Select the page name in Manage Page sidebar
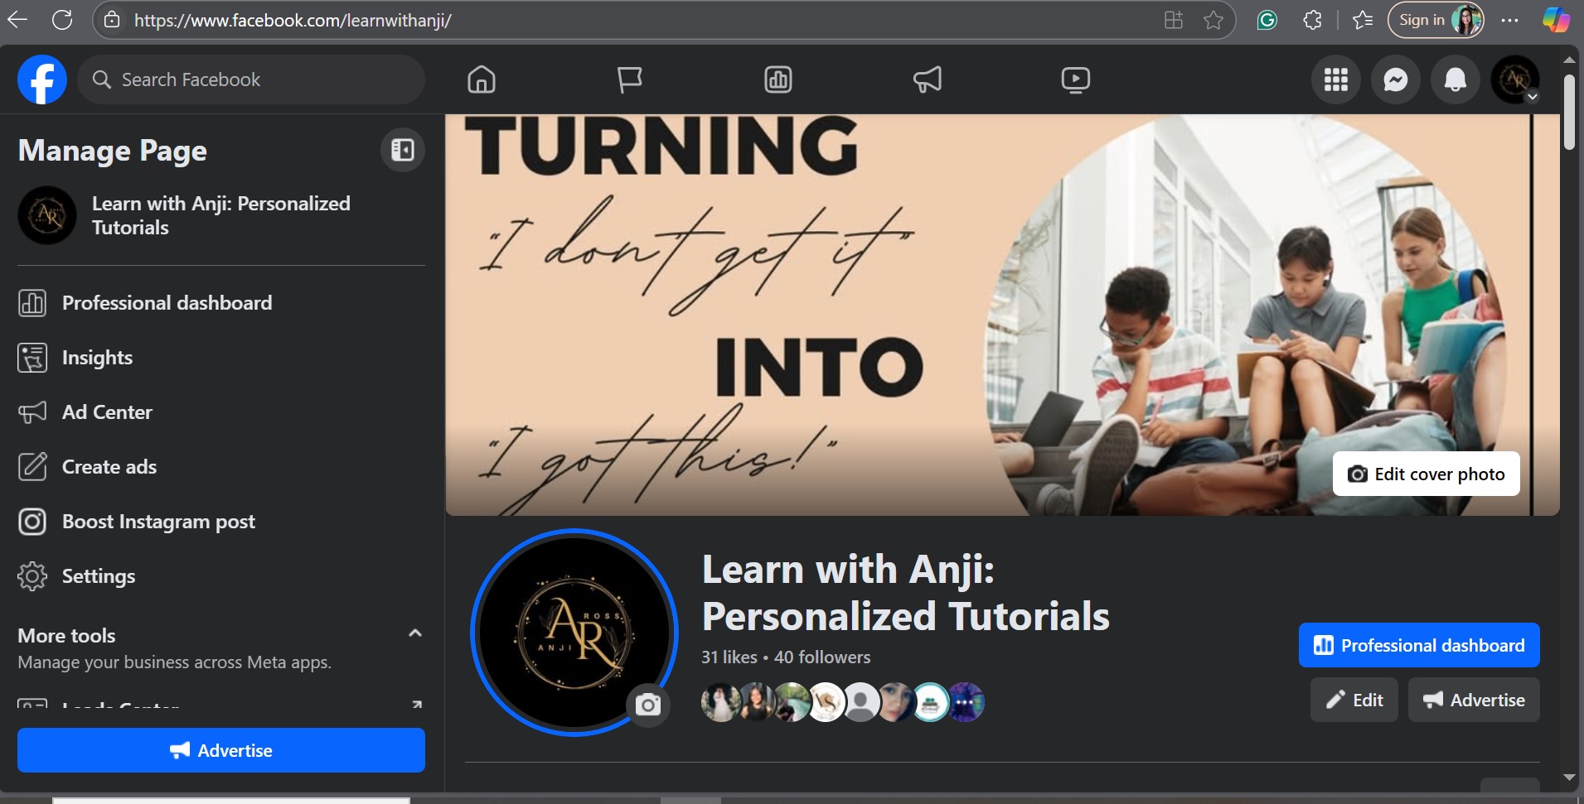Image resolution: width=1584 pixels, height=804 pixels. 221,215
